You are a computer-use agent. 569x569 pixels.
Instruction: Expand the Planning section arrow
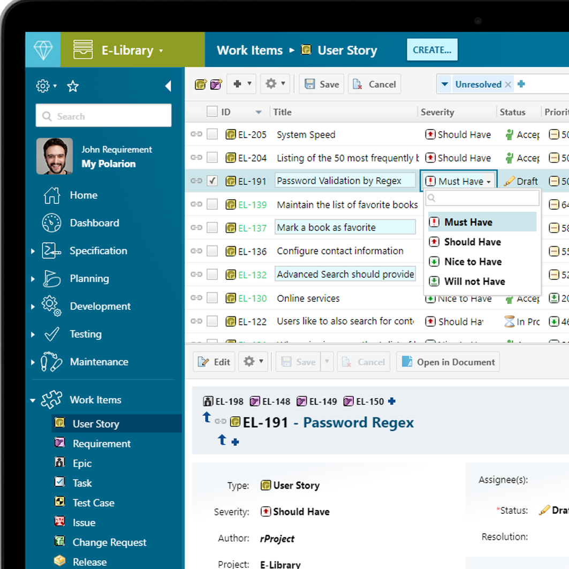point(33,279)
